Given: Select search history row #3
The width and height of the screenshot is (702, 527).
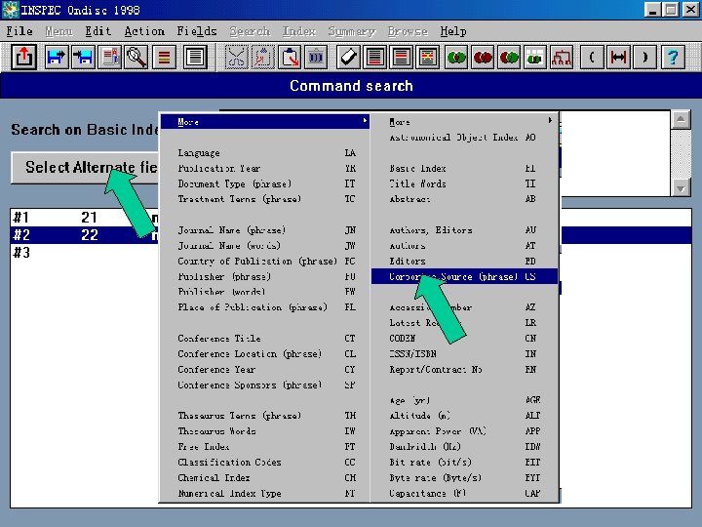Looking at the screenshot, I should click(84, 253).
